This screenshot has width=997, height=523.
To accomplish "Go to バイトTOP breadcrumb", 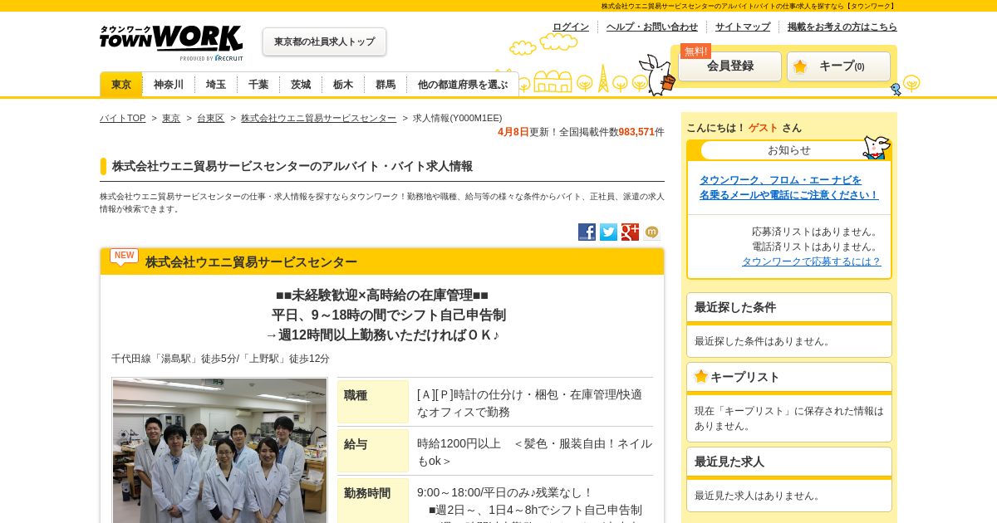I will click(x=122, y=118).
